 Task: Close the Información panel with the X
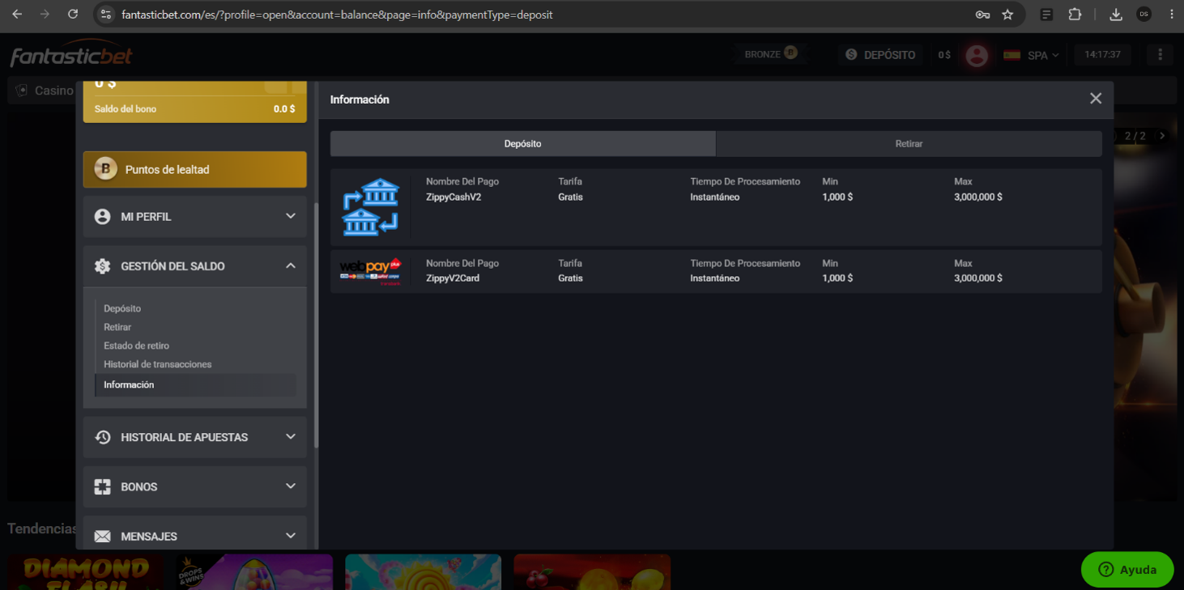click(1096, 98)
